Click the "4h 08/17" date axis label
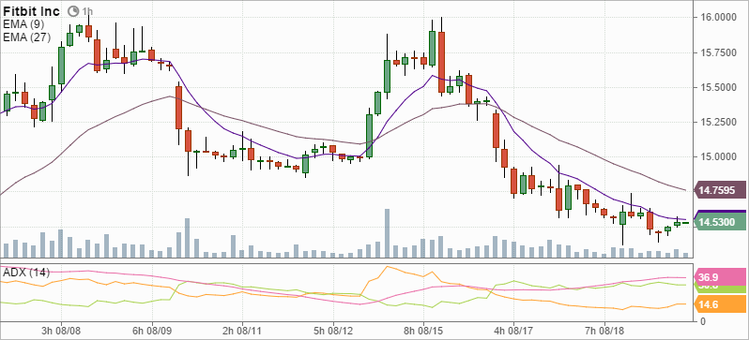The height and width of the screenshot is (340, 749). click(513, 330)
